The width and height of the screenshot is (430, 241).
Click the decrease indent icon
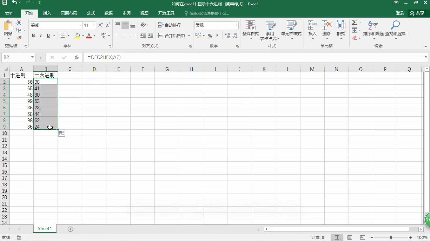click(x=143, y=36)
